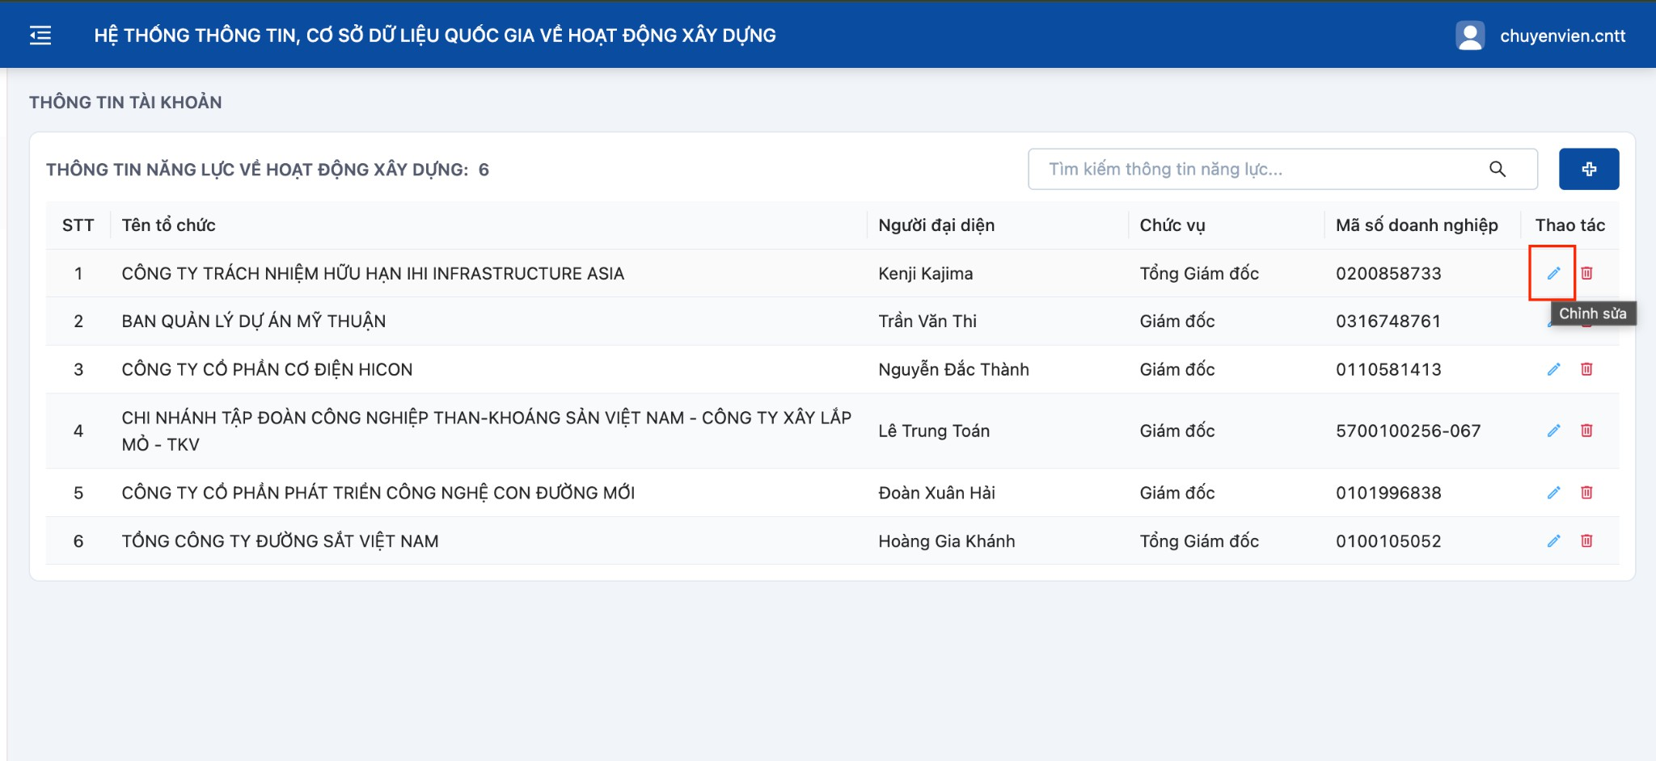1656x761 pixels.
Task: Delete Tổng Công ty Đường sắt Việt Nam
Action: [x=1586, y=541]
